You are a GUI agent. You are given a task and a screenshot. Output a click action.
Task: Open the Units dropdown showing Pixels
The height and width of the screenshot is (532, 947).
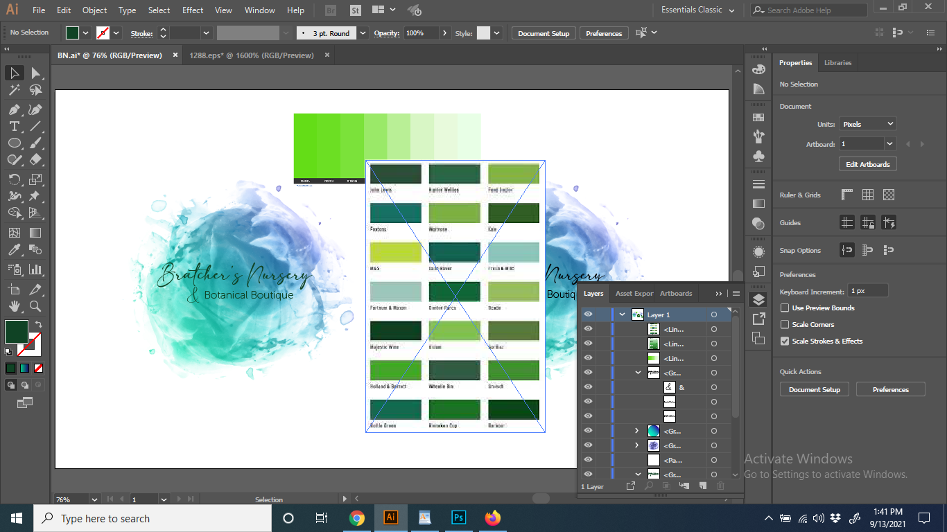[867, 124]
